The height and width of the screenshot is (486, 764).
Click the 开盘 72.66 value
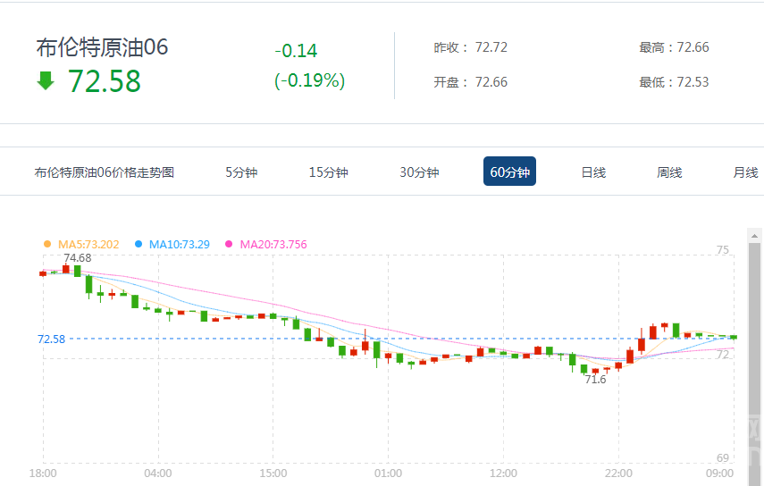pos(491,82)
